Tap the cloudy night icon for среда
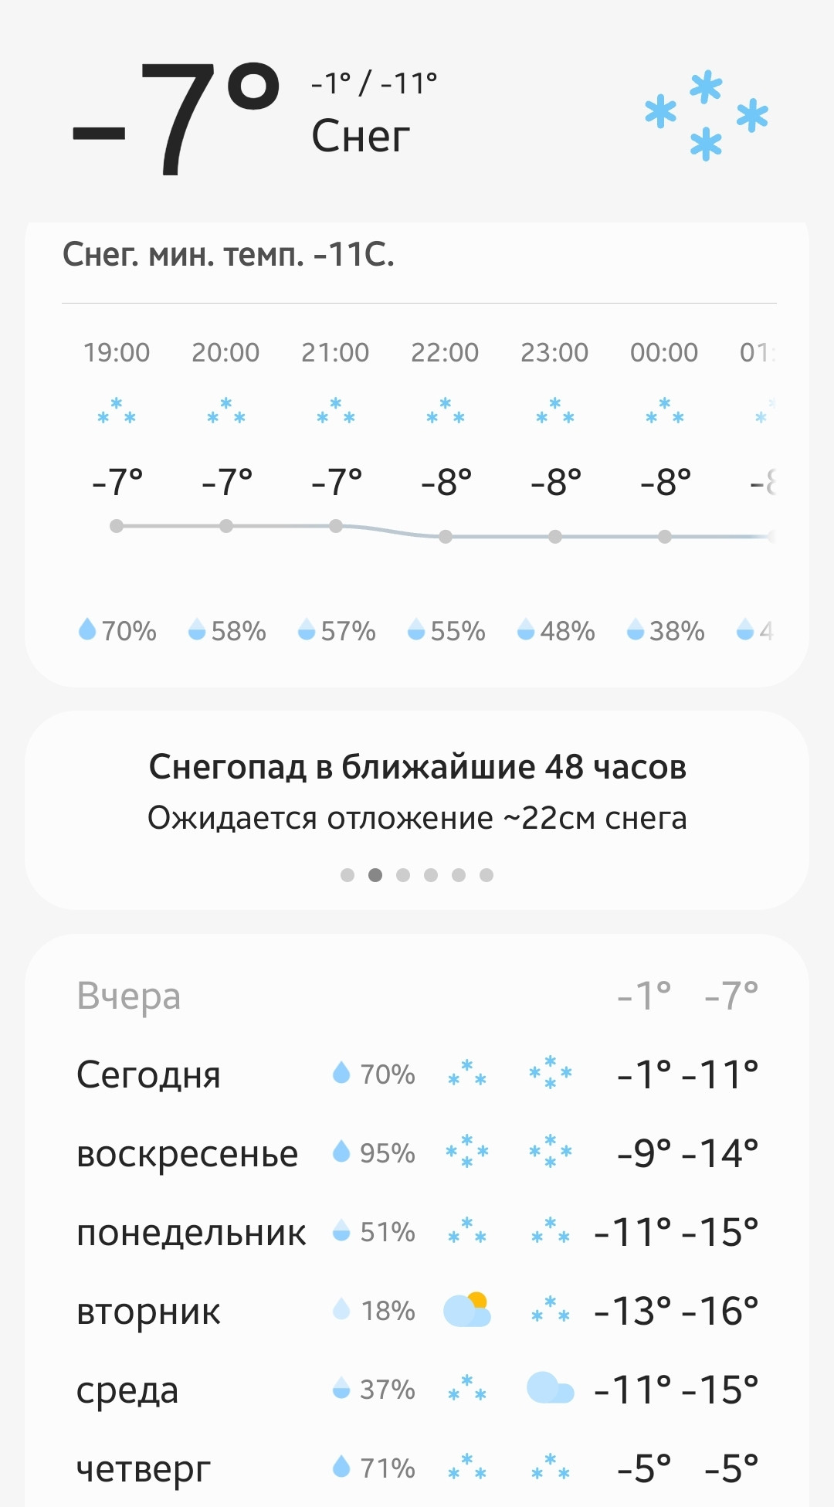Image resolution: width=834 pixels, height=1507 pixels. 550,1388
